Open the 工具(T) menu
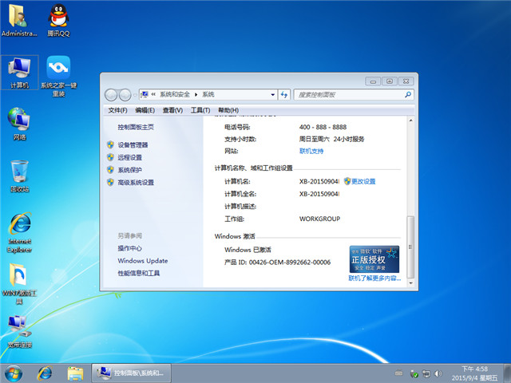 click(200, 110)
